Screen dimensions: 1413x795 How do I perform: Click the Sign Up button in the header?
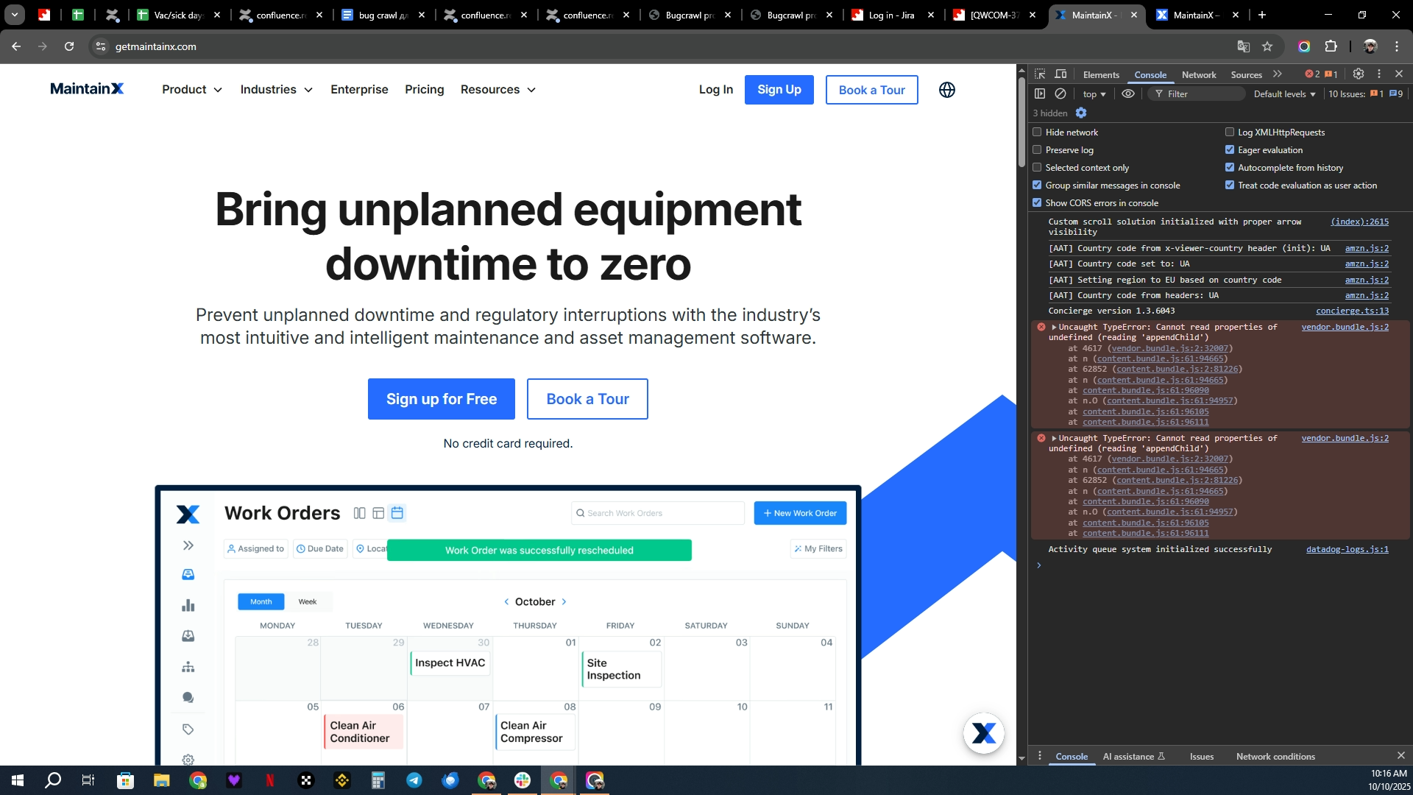779,90
